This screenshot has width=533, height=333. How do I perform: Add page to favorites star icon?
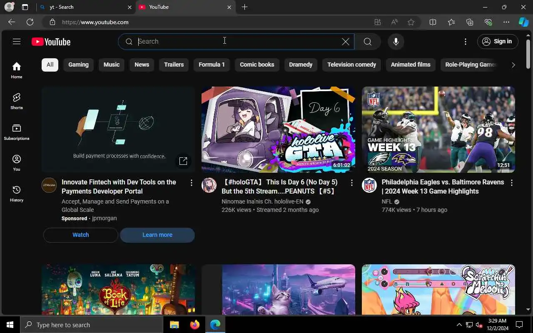pos(411,22)
